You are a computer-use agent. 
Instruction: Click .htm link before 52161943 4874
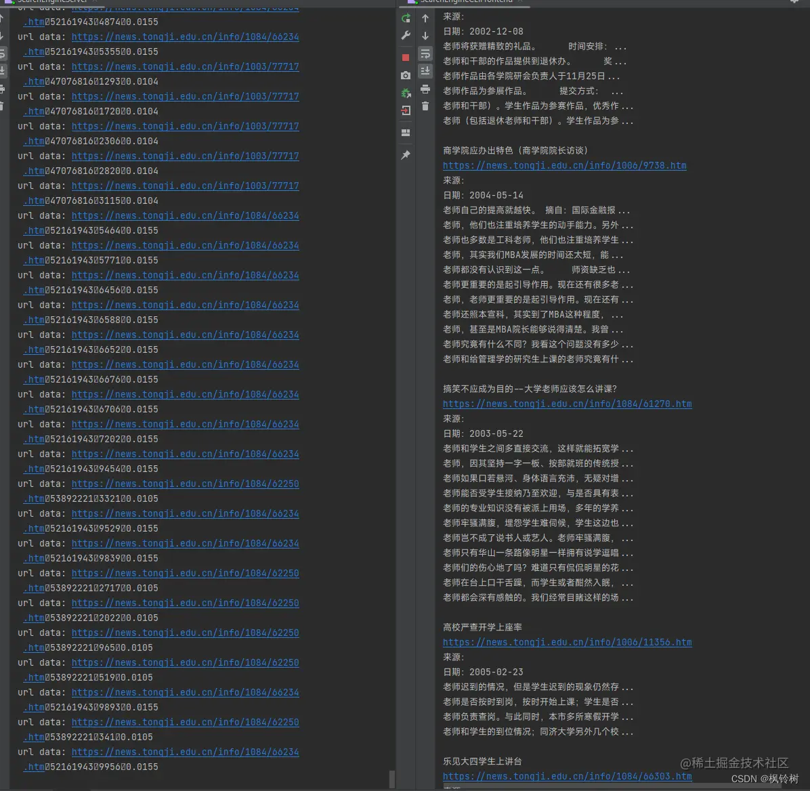click(x=34, y=22)
